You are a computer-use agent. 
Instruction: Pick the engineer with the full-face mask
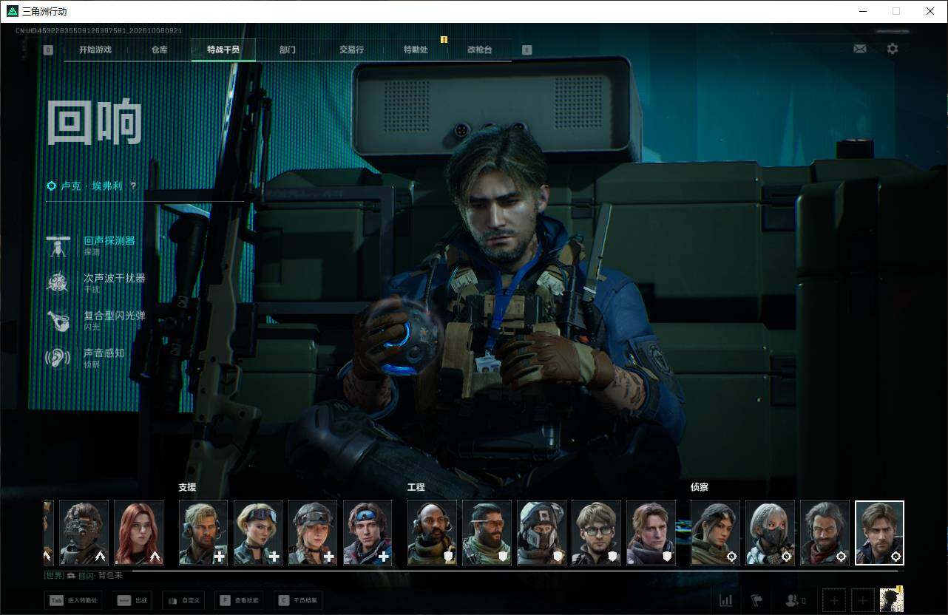[x=542, y=533]
